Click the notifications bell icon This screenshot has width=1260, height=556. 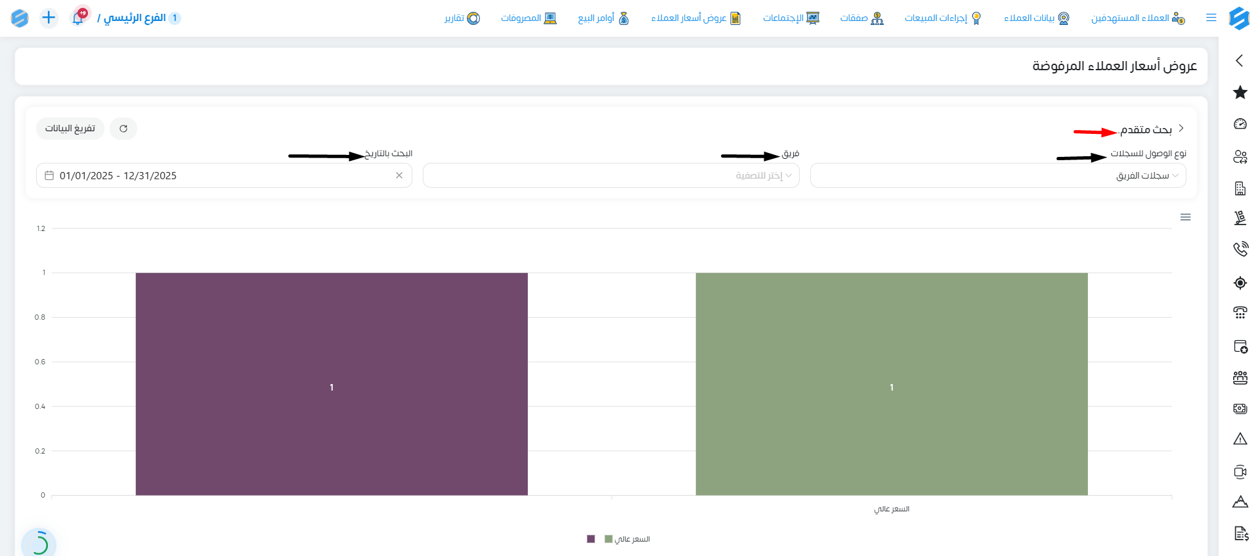coord(78,18)
